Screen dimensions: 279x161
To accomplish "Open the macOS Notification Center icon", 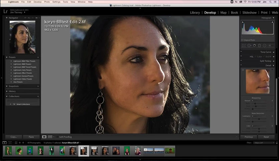I will [275, 2].
